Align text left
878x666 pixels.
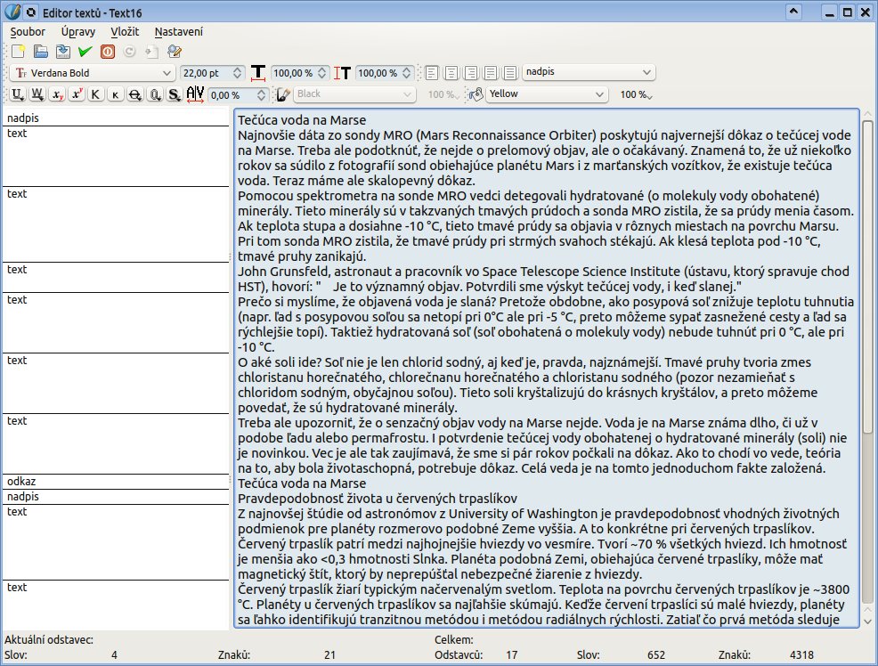point(431,73)
